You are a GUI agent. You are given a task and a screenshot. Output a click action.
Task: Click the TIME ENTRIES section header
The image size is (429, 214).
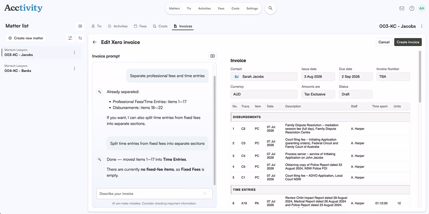[x=320, y=190]
